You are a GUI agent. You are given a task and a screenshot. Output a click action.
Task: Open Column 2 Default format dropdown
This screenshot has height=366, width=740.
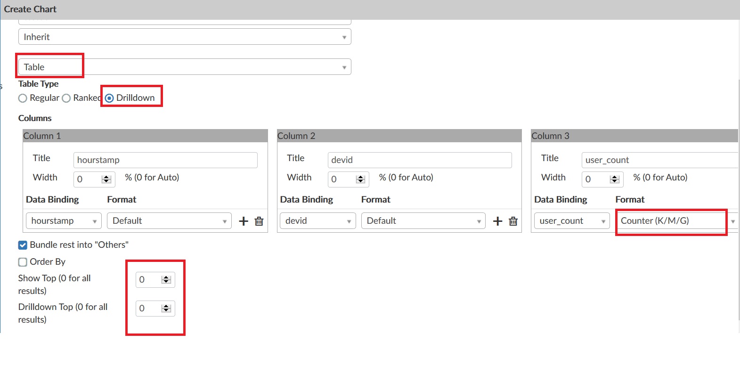point(423,221)
